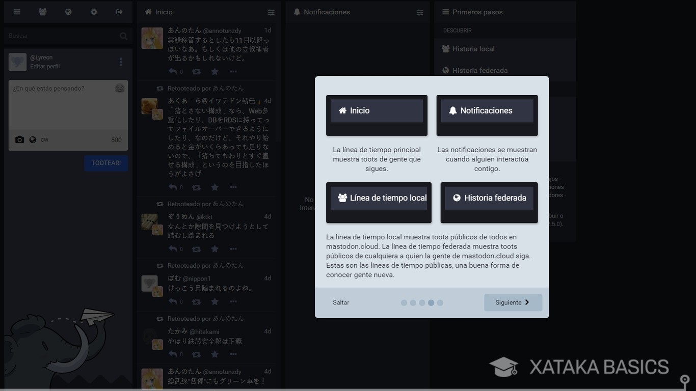Select the last onboarding progress dot
696x391 pixels.
click(x=440, y=302)
